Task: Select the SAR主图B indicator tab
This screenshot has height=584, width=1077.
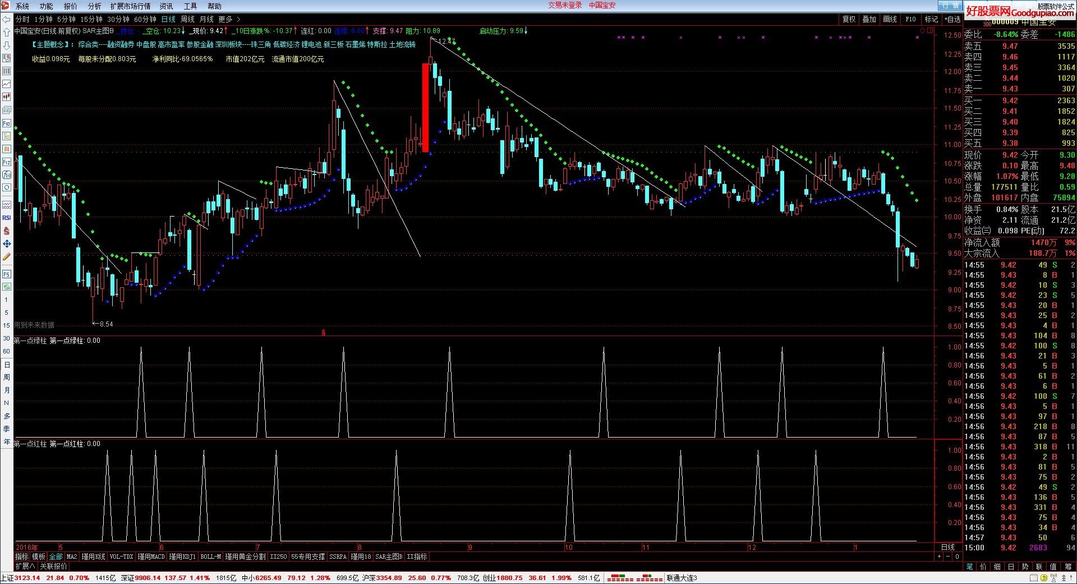Action: pos(389,557)
